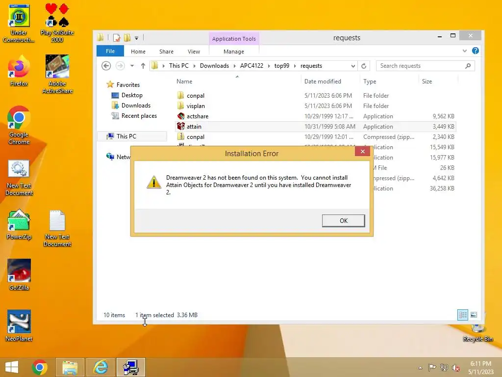
Task: Launch Play SolSuite 2000 shortcut
Action: pyautogui.click(x=57, y=24)
